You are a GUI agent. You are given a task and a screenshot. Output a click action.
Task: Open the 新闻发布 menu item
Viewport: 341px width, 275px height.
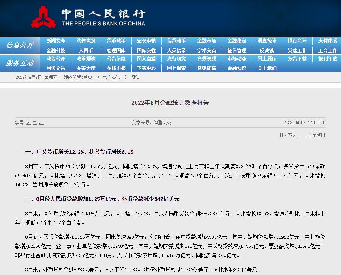coord(56,41)
